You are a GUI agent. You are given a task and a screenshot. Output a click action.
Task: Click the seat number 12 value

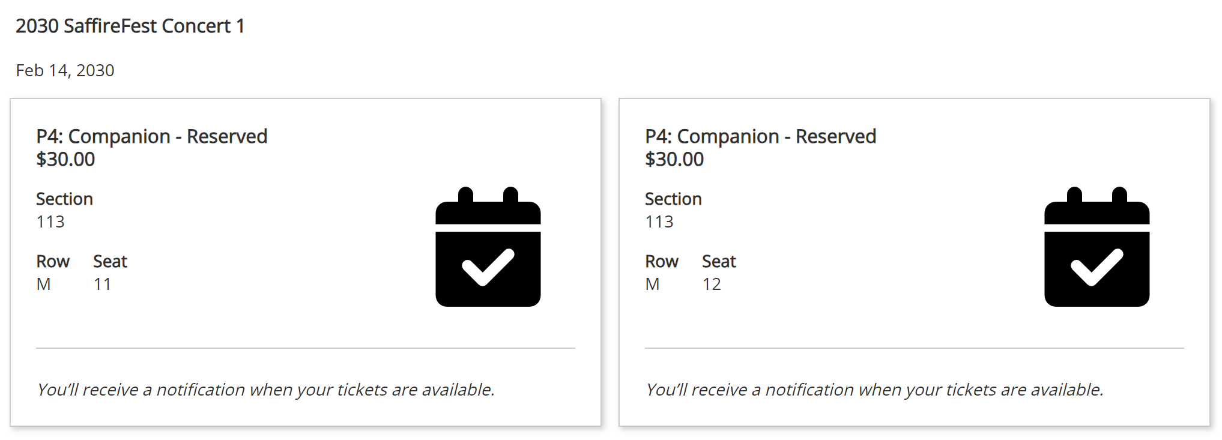pyautogui.click(x=712, y=284)
